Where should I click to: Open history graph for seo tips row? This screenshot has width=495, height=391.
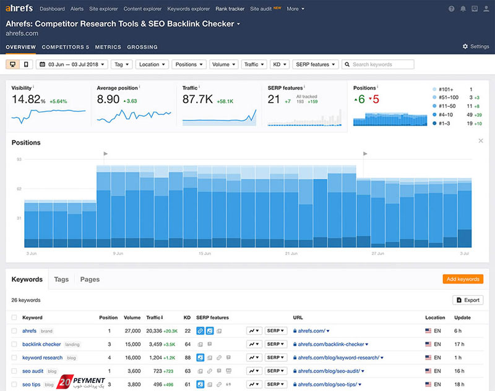pyautogui.click(x=254, y=384)
